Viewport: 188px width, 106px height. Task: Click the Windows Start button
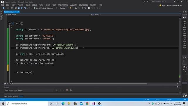(3, 103)
